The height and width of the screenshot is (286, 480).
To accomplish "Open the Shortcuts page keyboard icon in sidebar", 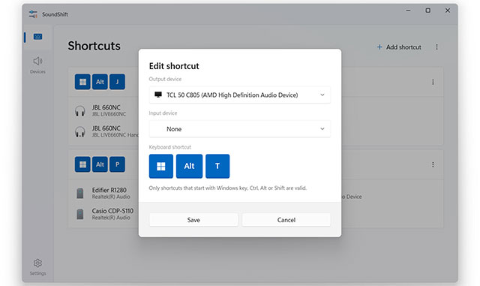I will coord(37,37).
